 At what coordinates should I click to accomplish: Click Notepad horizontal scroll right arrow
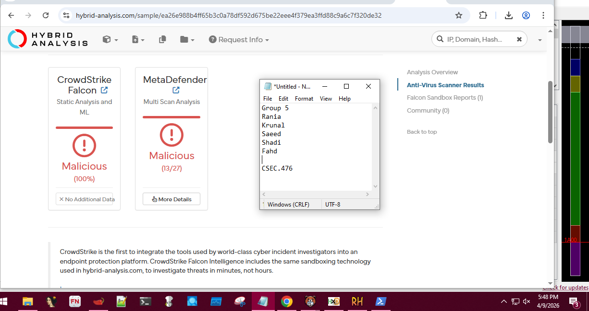click(368, 194)
